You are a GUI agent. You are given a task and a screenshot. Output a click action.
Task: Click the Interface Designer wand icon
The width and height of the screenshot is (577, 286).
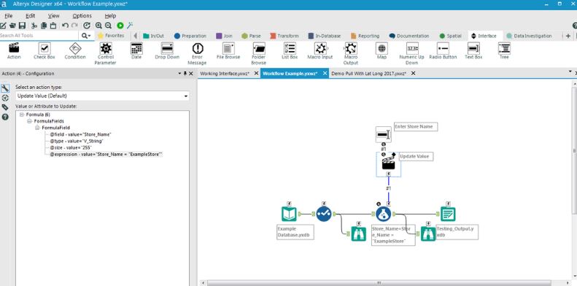130,26
